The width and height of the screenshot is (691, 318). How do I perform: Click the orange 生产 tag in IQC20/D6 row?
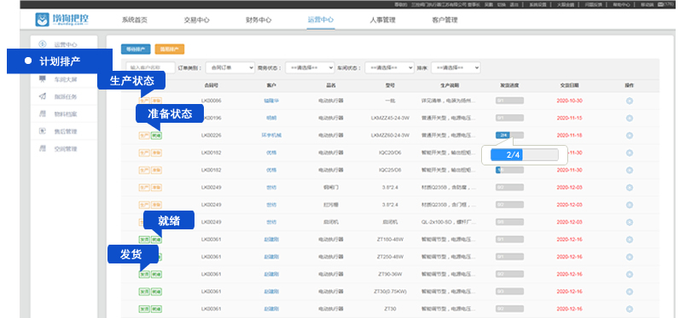pos(144,153)
